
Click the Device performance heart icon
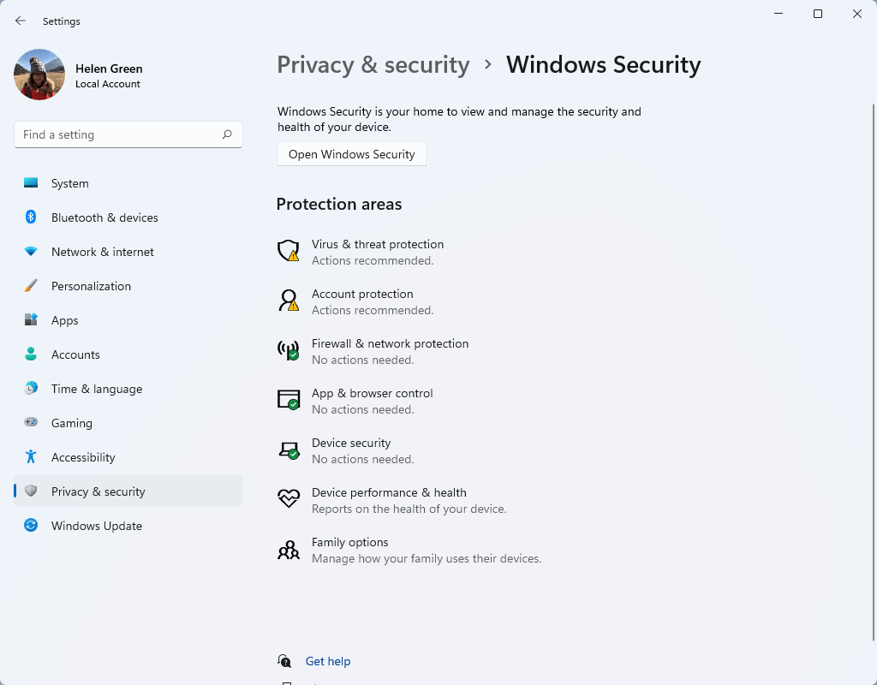click(x=289, y=498)
